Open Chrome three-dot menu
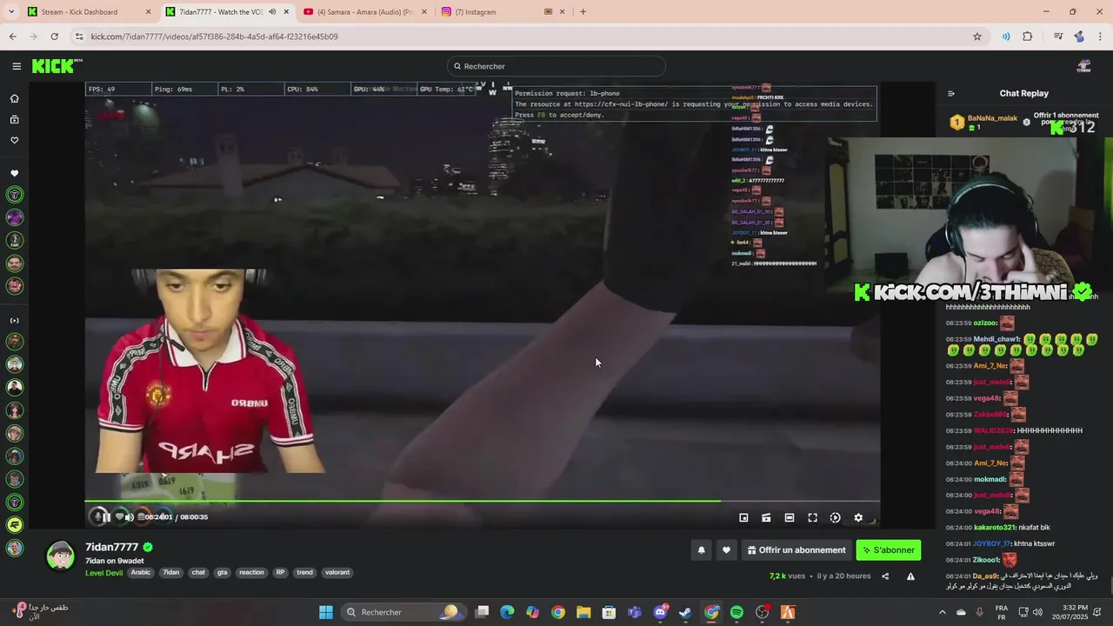 1101,37
